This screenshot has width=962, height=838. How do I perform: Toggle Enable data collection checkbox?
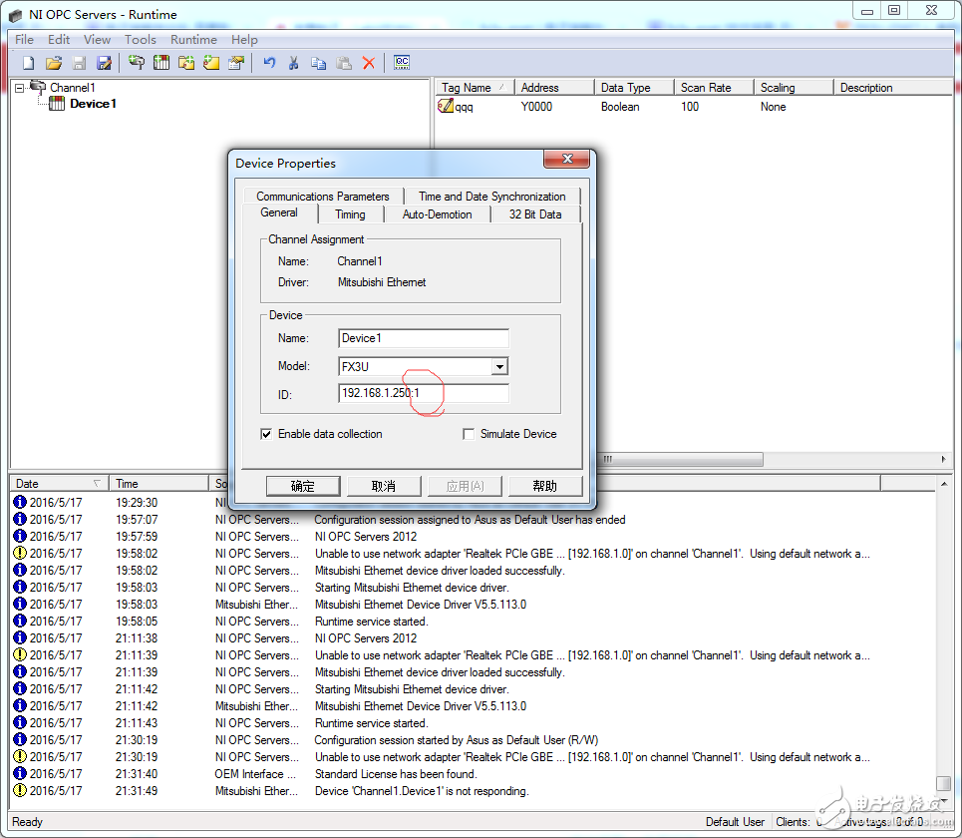click(x=266, y=434)
